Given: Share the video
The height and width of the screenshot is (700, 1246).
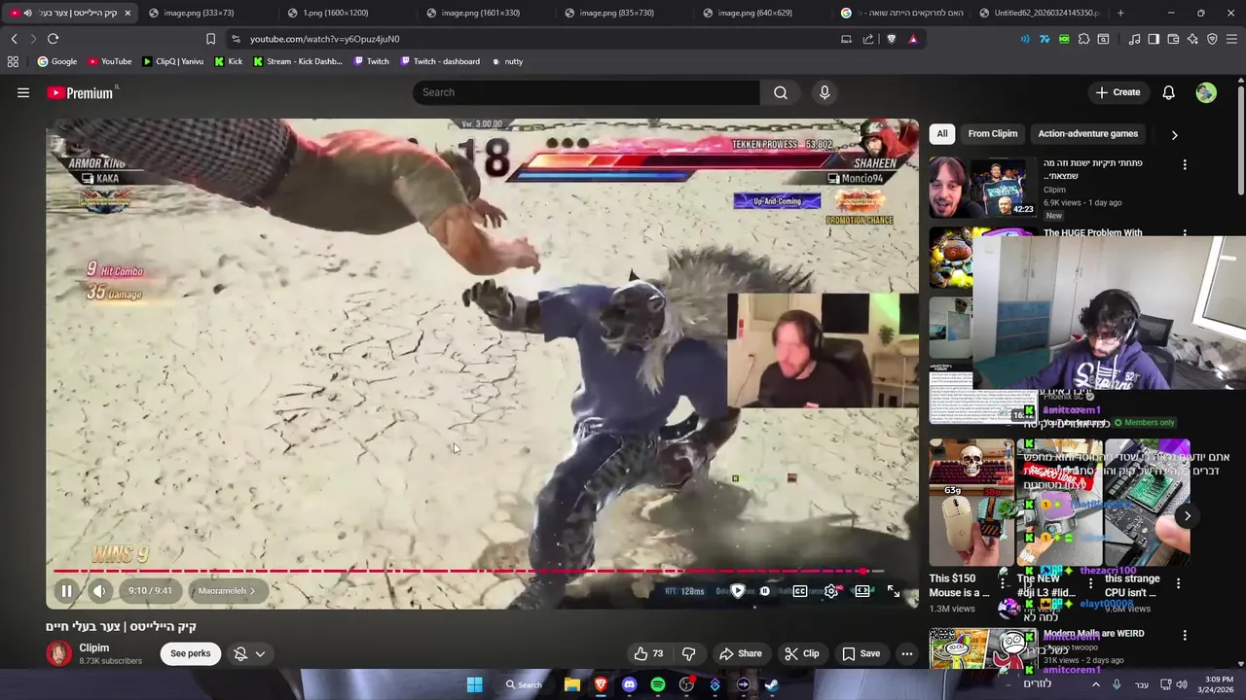Looking at the screenshot, I should pos(740,653).
